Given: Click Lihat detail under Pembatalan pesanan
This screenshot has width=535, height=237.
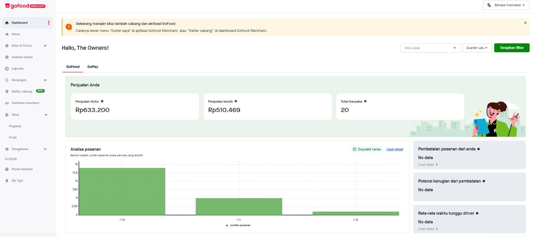Looking at the screenshot, I should pyautogui.click(x=428, y=165).
